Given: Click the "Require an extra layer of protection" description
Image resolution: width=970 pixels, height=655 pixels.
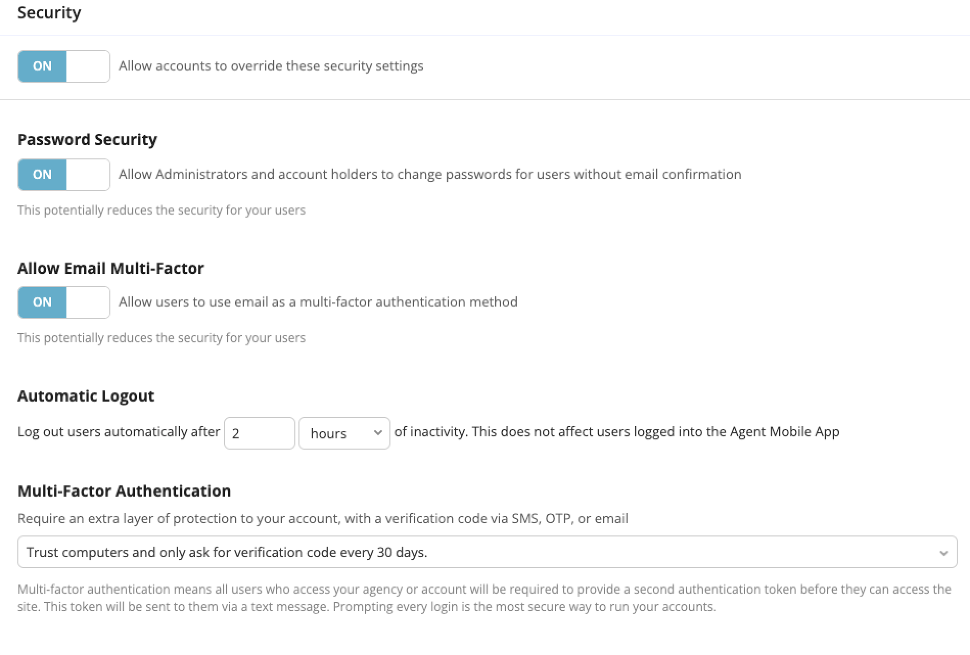Looking at the screenshot, I should tap(322, 519).
